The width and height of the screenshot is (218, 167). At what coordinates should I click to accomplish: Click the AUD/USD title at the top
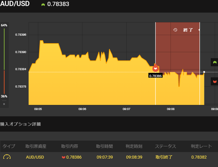point(15,4)
